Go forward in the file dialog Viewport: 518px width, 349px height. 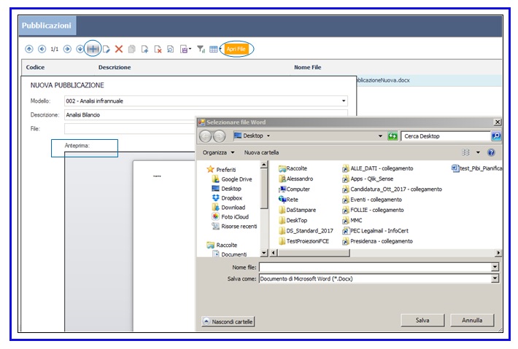tap(219, 136)
